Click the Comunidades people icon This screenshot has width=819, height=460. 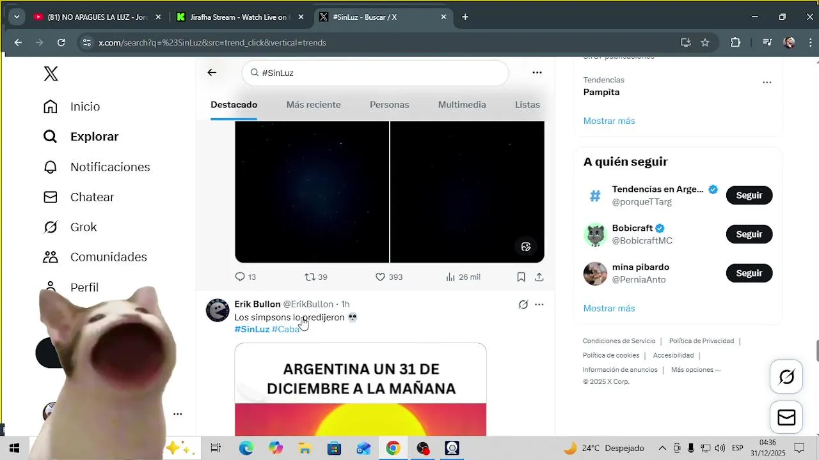(51, 257)
